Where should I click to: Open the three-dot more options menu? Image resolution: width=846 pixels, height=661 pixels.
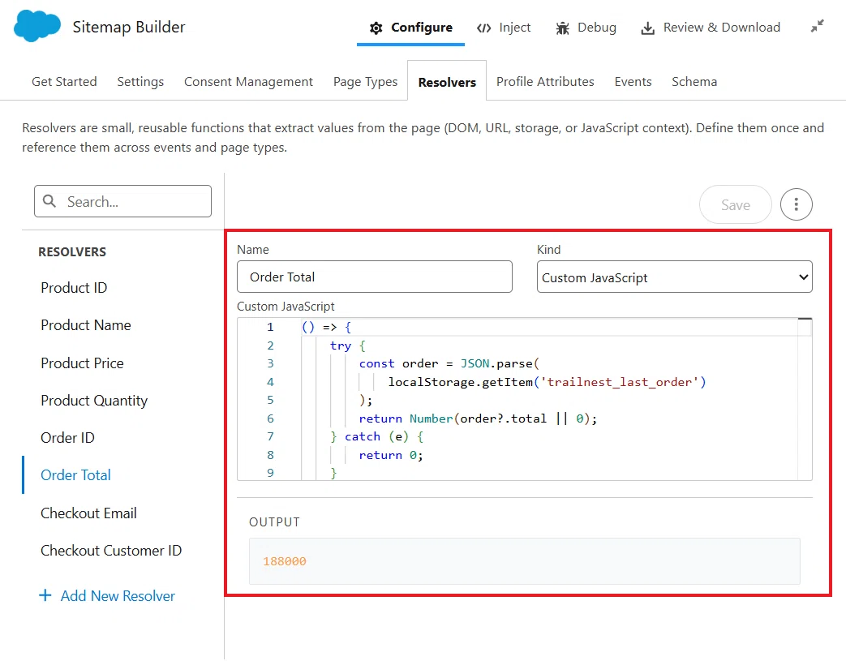click(x=796, y=204)
